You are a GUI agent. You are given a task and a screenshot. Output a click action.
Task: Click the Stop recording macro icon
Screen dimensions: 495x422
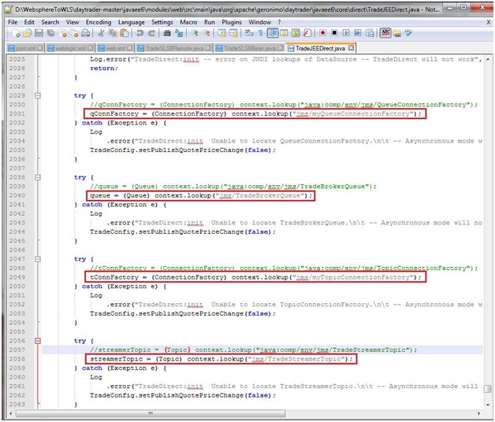(334, 34)
